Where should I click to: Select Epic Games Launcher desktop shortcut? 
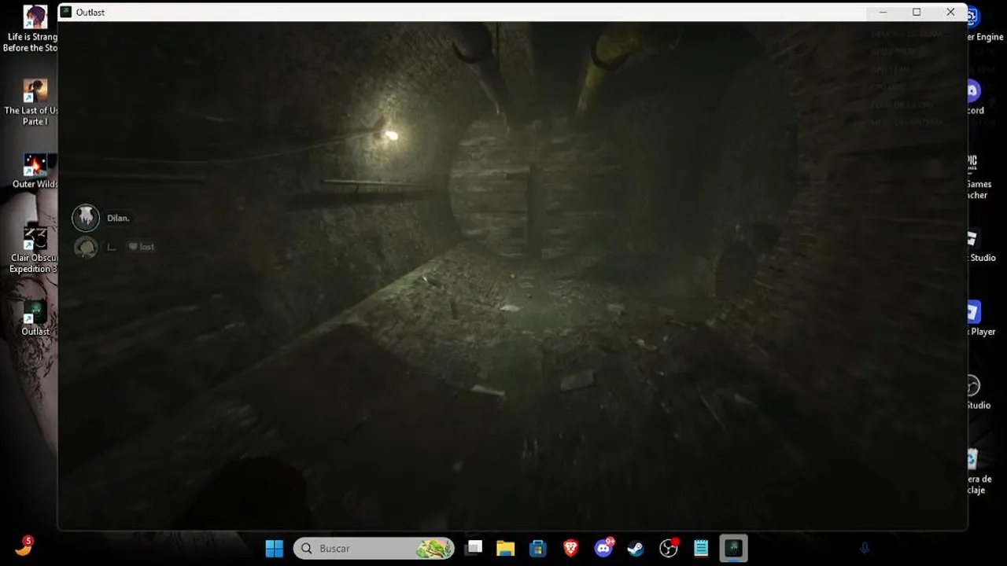[x=979, y=175]
